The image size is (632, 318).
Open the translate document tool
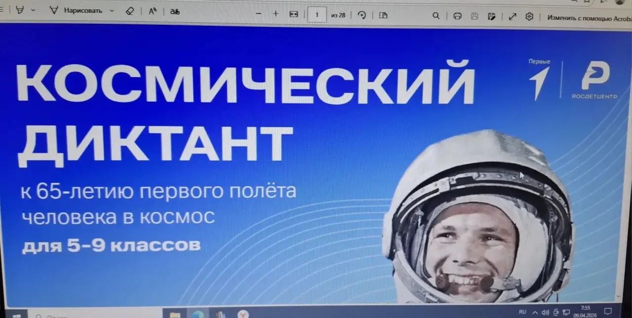click(x=174, y=11)
